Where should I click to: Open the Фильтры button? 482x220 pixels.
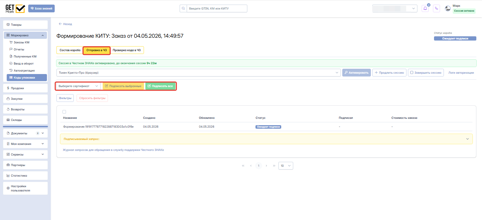pos(65,98)
